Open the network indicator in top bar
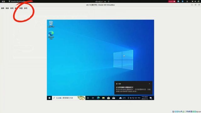The height and width of the screenshot is (113, 201). point(193,1)
